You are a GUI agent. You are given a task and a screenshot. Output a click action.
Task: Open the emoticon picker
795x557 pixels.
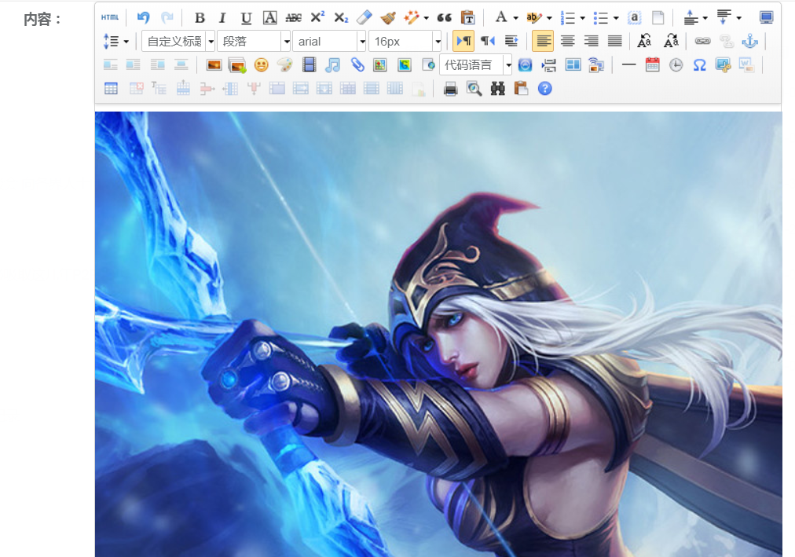tap(261, 65)
